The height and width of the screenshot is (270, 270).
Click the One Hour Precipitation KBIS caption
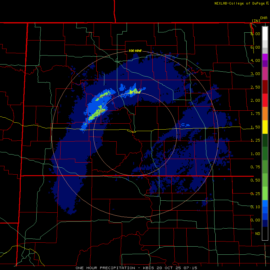coord(136,268)
